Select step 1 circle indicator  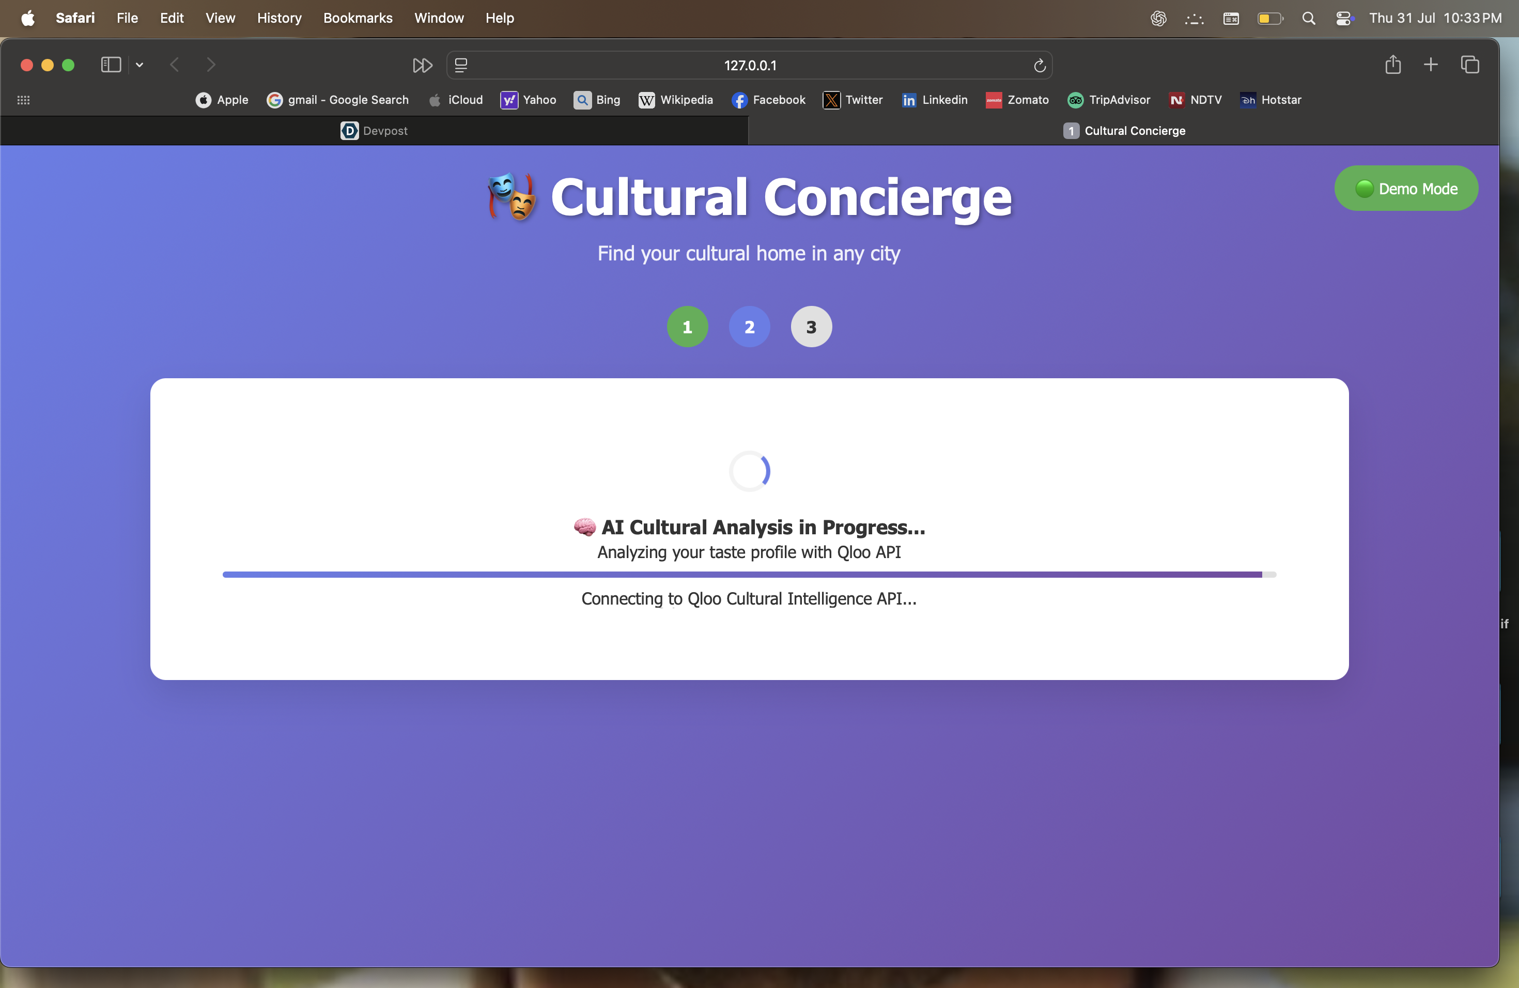(687, 327)
